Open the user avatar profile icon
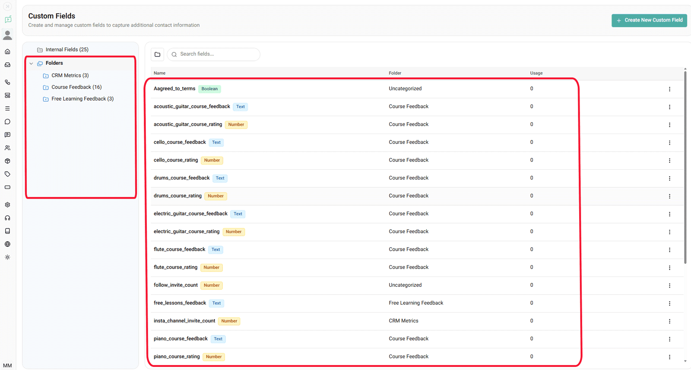The image size is (691, 370). [x=7, y=35]
